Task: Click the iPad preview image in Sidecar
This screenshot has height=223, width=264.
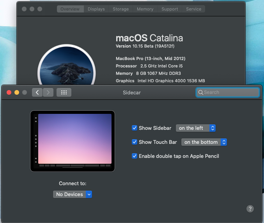Action: [x=73, y=141]
